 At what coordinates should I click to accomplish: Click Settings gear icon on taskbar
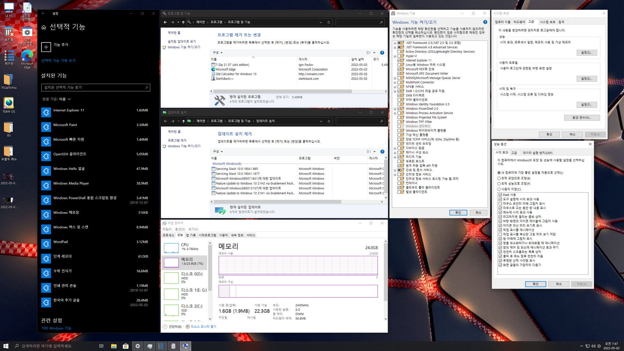tap(138, 346)
